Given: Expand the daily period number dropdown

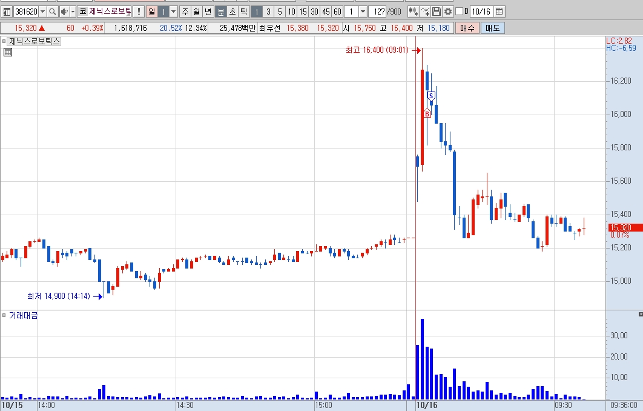Looking at the screenshot, I should 173,12.
